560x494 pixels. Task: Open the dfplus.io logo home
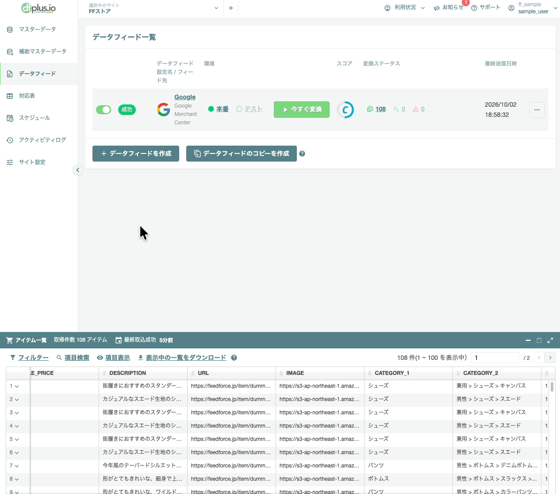38,8
